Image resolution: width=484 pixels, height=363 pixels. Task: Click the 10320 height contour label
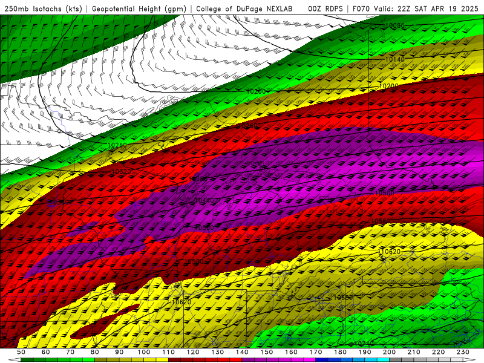click(x=122, y=172)
